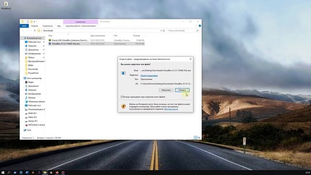Viewport: 311px width, 175px height.
Task: Select Oracle_VM_VirtualBox_Extension_Pack file
Action: coord(70,40)
